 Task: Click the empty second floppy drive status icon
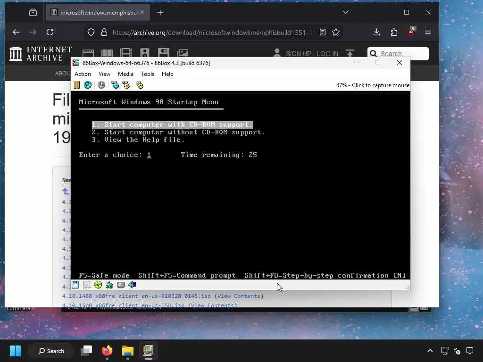(87, 285)
